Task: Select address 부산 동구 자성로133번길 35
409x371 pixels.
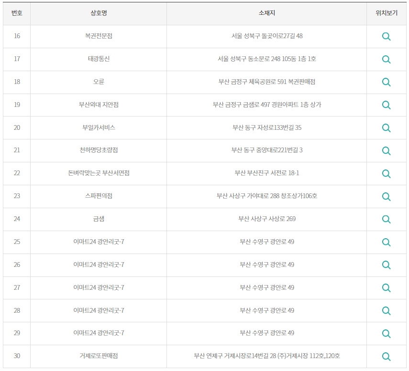Action: pyautogui.click(x=267, y=127)
